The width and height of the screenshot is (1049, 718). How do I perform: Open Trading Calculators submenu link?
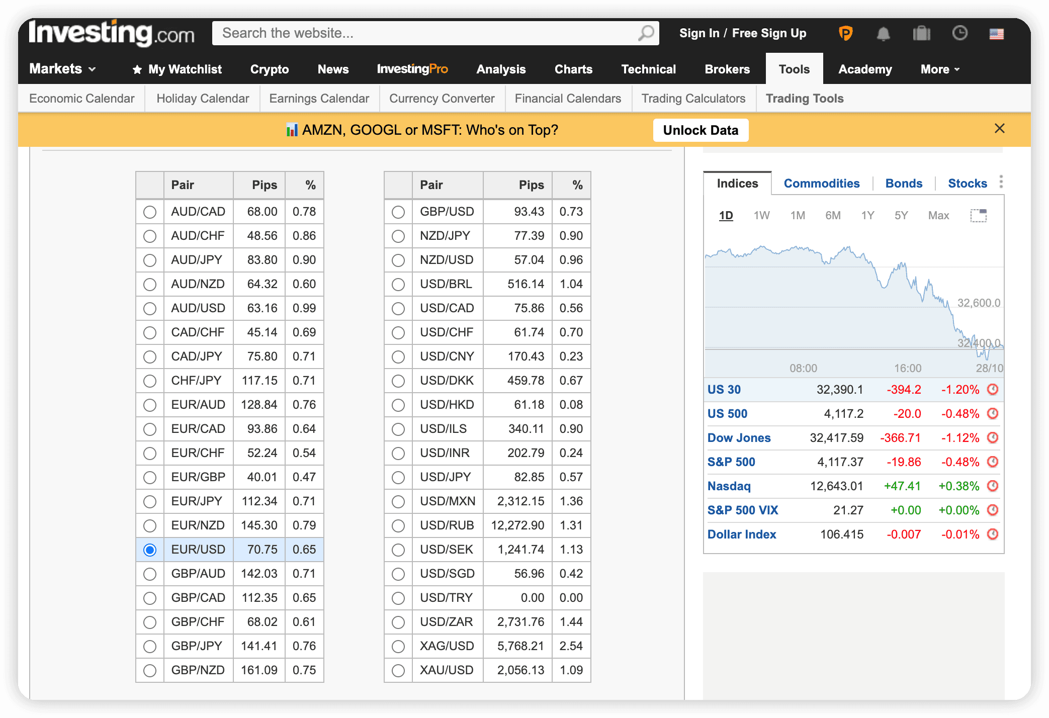[693, 99]
